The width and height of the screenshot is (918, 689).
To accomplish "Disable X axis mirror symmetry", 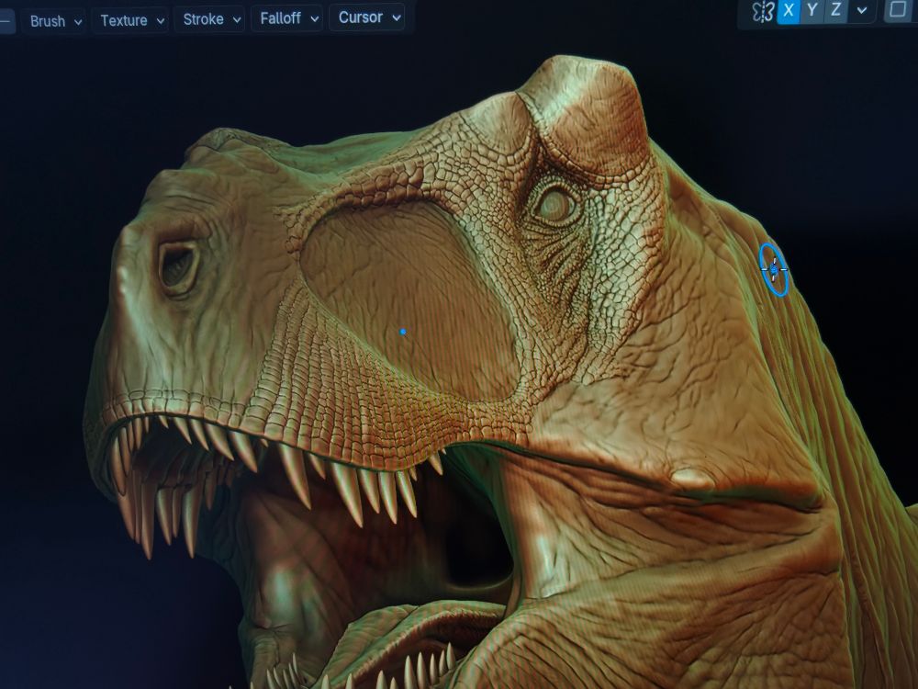I will tap(789, 10).
